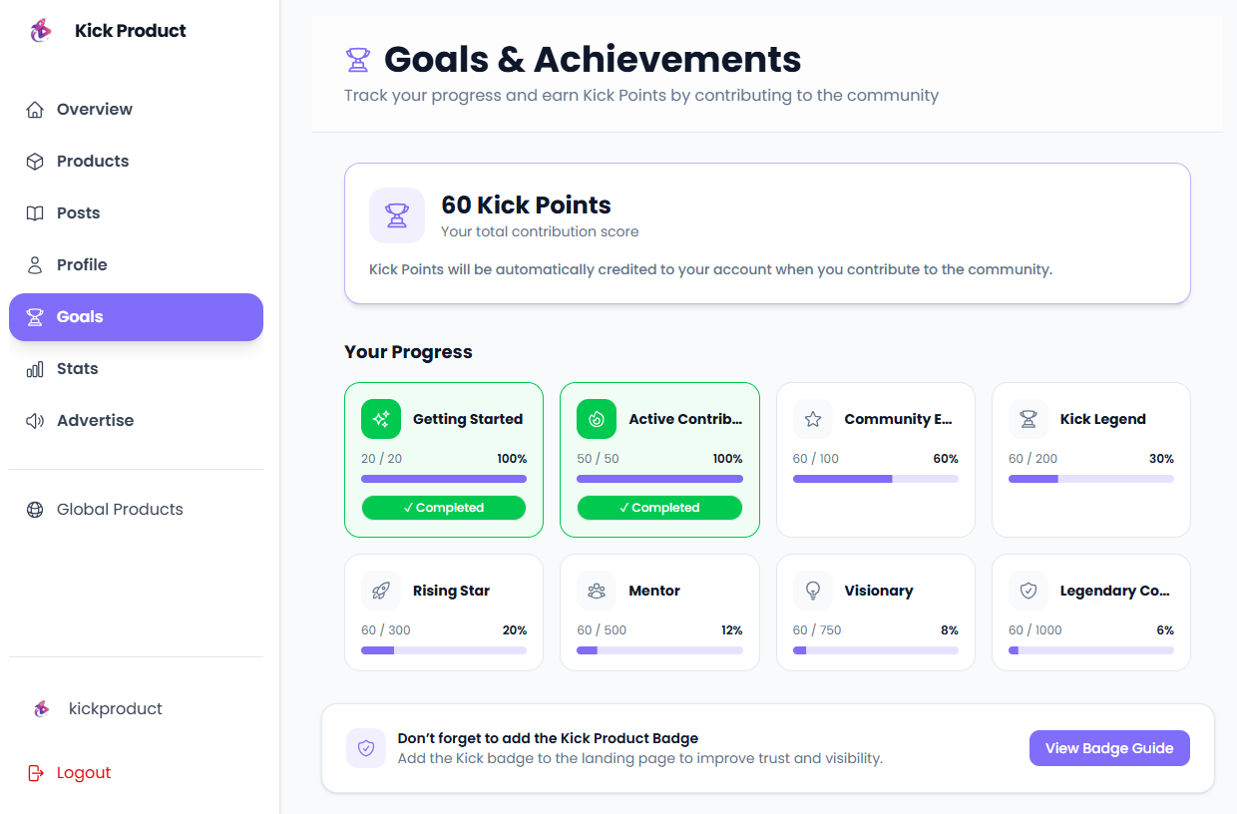1237x814 pixels.
Task: Click the Kick Product logo icon
Action: click(40, 30)
